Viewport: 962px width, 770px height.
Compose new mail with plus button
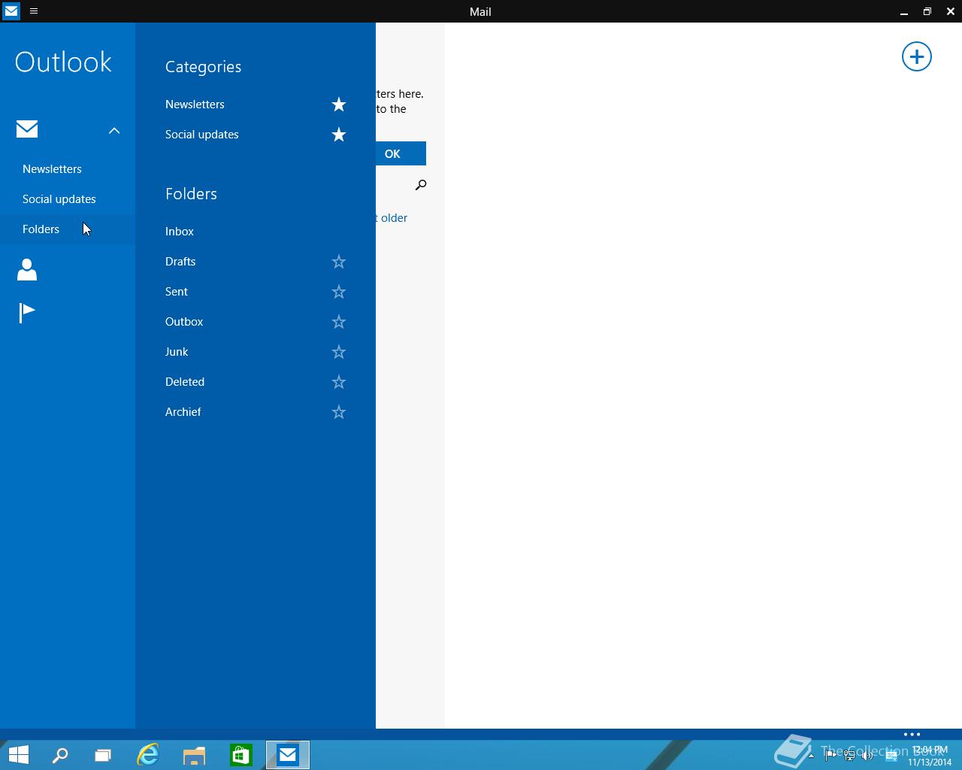point(917,56)
